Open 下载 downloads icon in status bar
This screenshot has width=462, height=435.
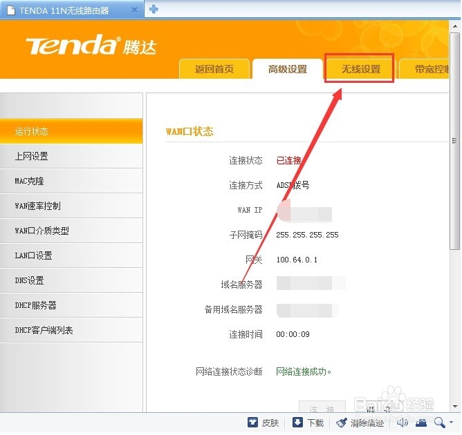click(297, 423)
